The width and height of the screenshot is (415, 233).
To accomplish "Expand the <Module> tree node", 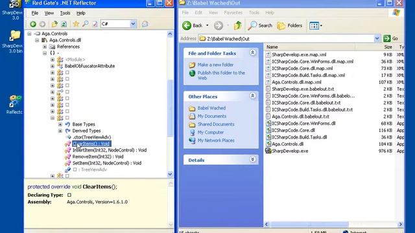I will pyautogui.click(x=53, y=60).
